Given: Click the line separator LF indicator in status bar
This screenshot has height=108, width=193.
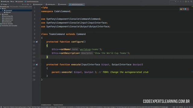Looking at the screenshot, I should [177, 107].
